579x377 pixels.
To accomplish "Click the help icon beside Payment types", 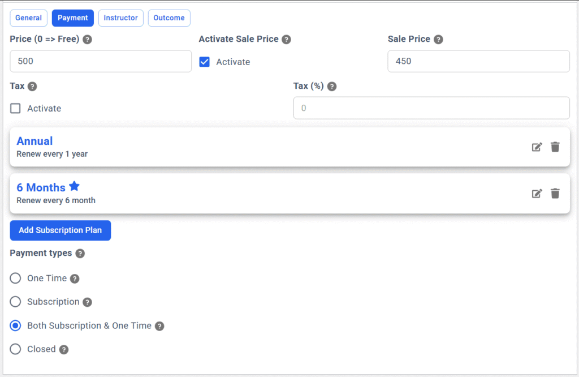I will [x=80, y=254].
